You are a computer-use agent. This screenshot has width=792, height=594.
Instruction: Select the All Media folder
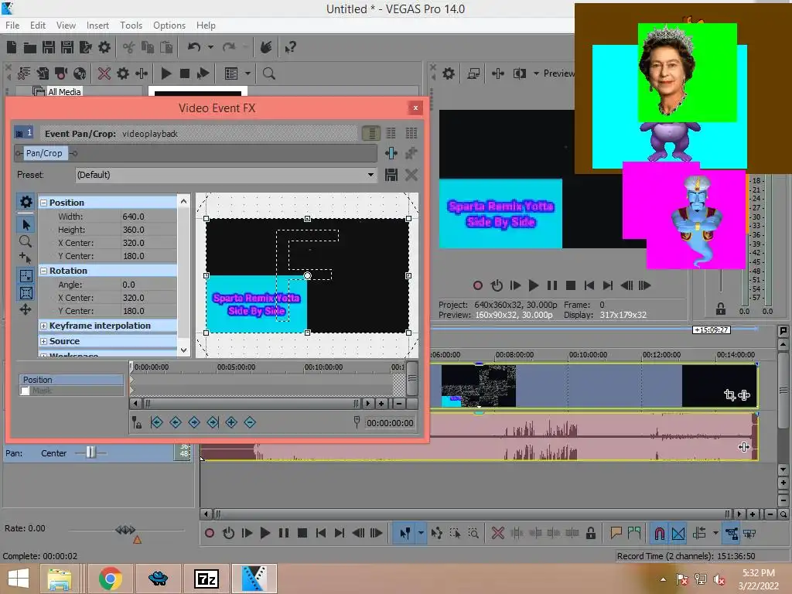pyautogui.click(x=64, y=92)
